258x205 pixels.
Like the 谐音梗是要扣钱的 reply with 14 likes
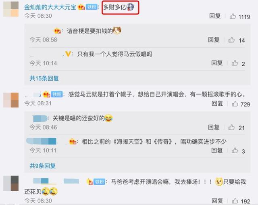(x=231, y=40)
